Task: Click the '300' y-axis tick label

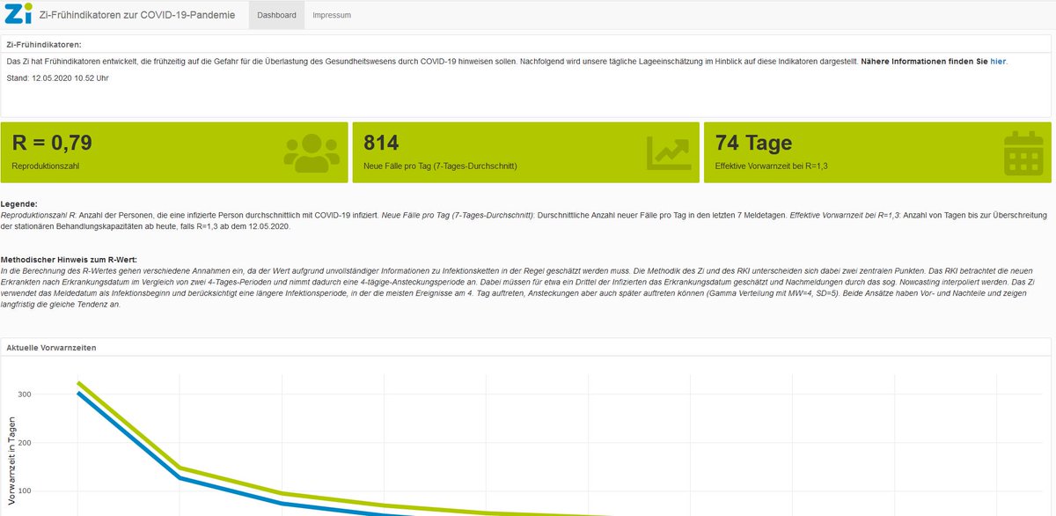Action: coord(24,394)
